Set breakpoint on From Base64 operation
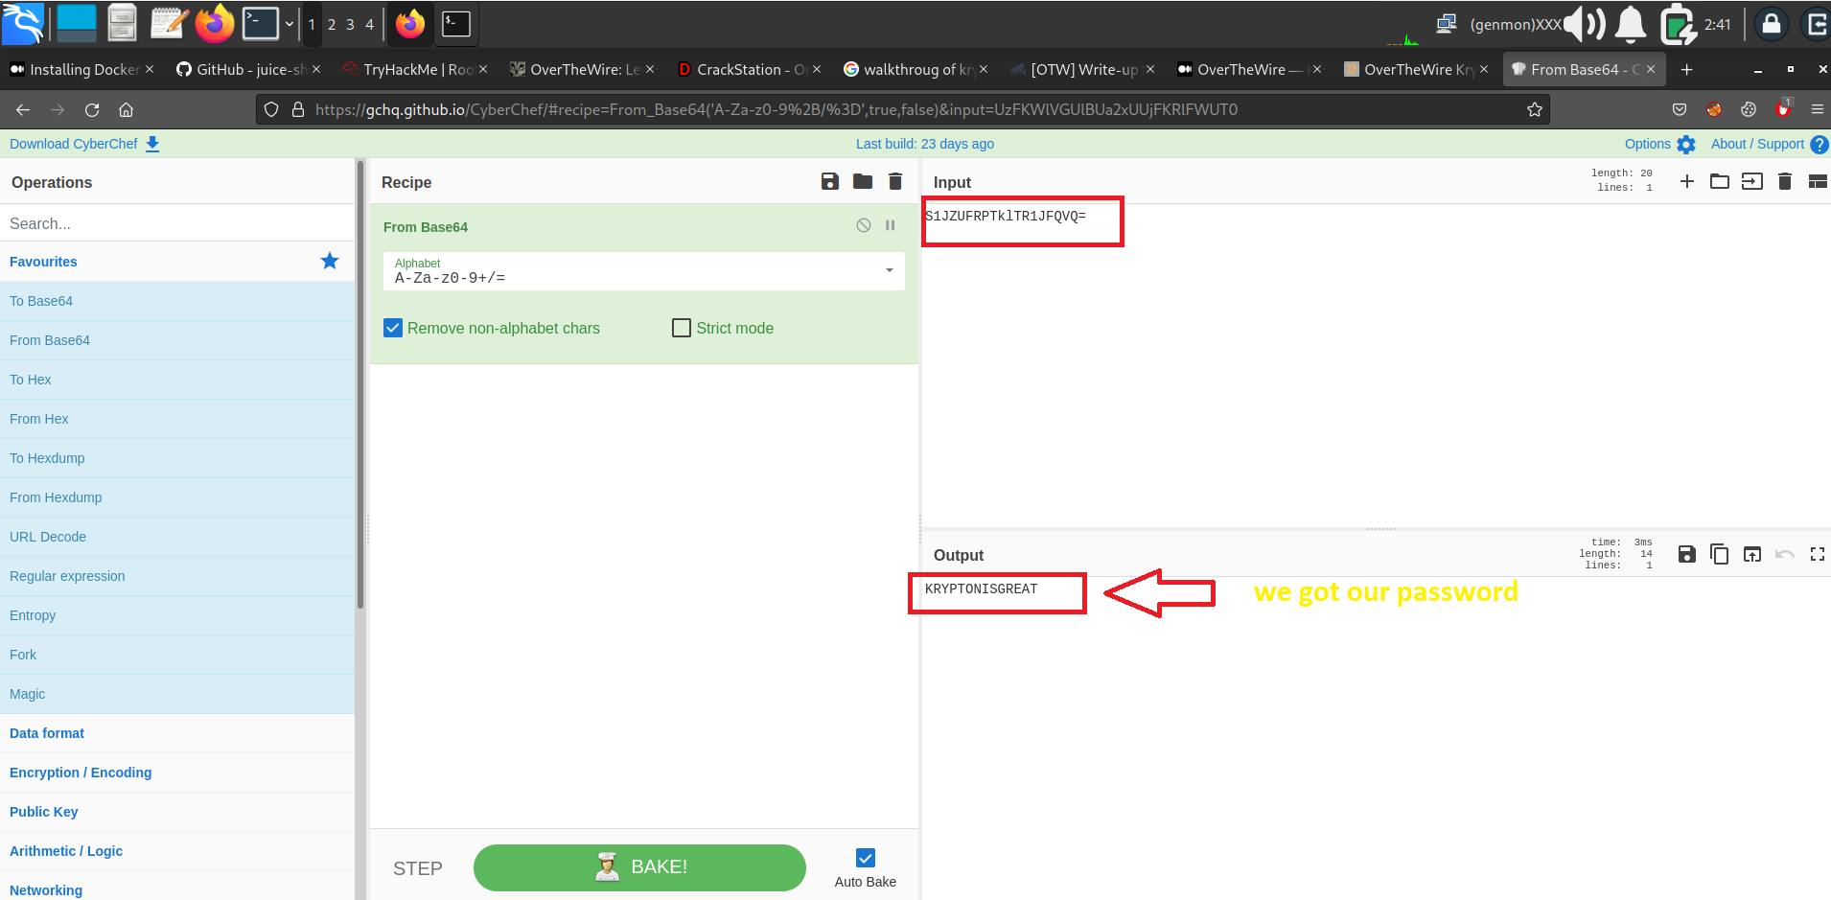Viewport: 1831px width, 900px height. 891,225
